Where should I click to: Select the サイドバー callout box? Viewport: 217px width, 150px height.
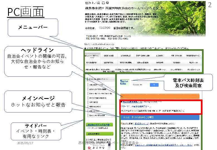33,131
